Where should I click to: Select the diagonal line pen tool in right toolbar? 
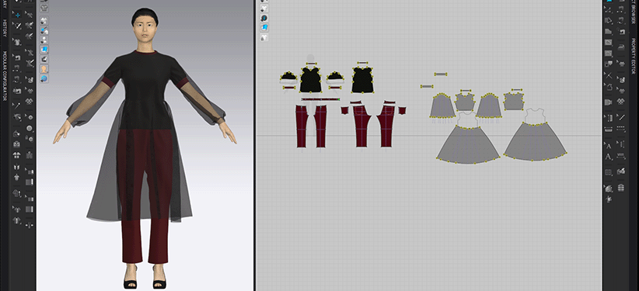(x=621, y=117)
